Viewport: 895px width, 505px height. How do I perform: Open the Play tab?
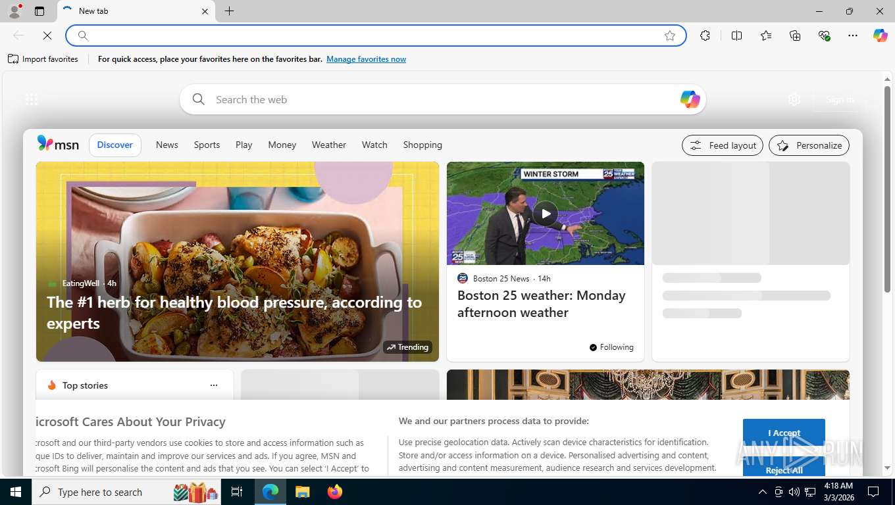coord(244,145)
